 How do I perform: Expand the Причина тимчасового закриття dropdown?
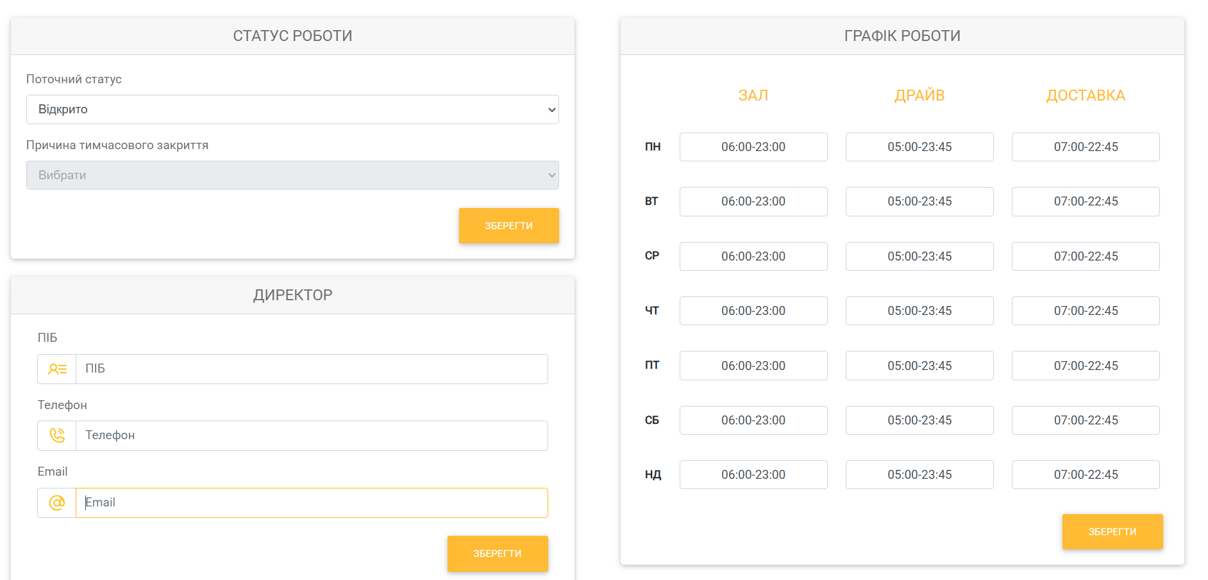coord(292,175)
